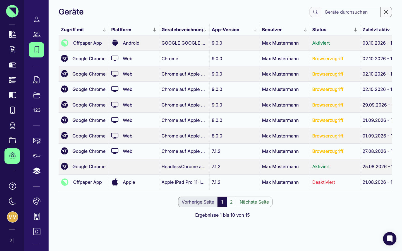This screenshot has width=402, height=251.
Task: Open the building icon in submenu
Action: [x=37, y=216]
